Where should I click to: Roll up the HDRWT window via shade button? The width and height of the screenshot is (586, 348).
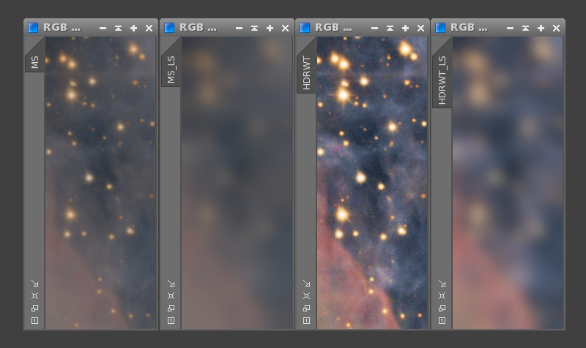(390, 28)
